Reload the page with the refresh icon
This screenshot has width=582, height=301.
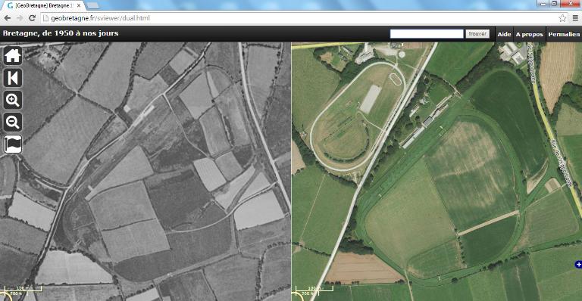point(33,18)
